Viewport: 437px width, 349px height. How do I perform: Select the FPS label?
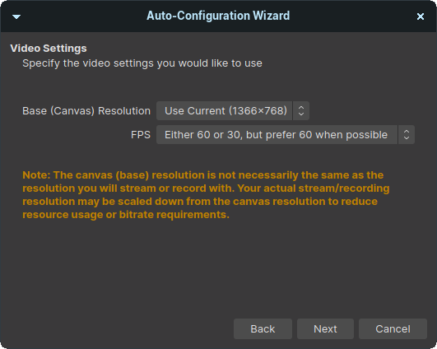[141, 135]
